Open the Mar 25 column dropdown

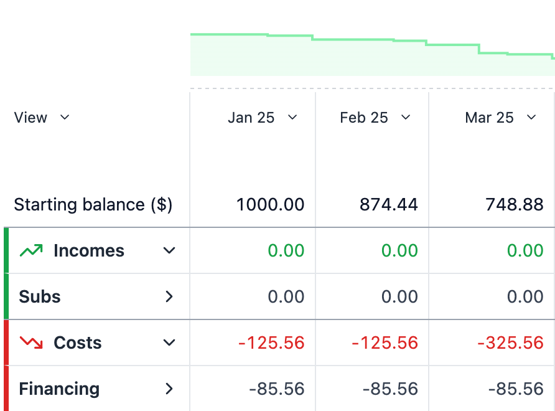point(531,118)
